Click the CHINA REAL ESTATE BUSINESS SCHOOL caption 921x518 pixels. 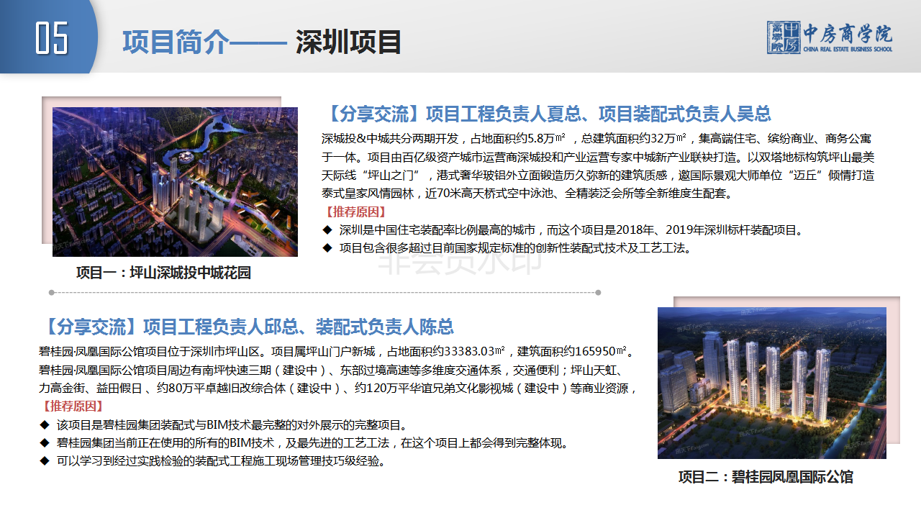pos(848,49)
